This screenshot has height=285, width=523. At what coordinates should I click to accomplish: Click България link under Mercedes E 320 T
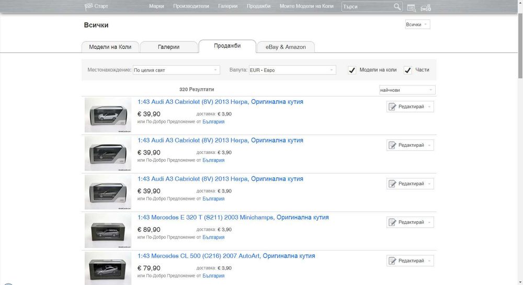[213, 238]
